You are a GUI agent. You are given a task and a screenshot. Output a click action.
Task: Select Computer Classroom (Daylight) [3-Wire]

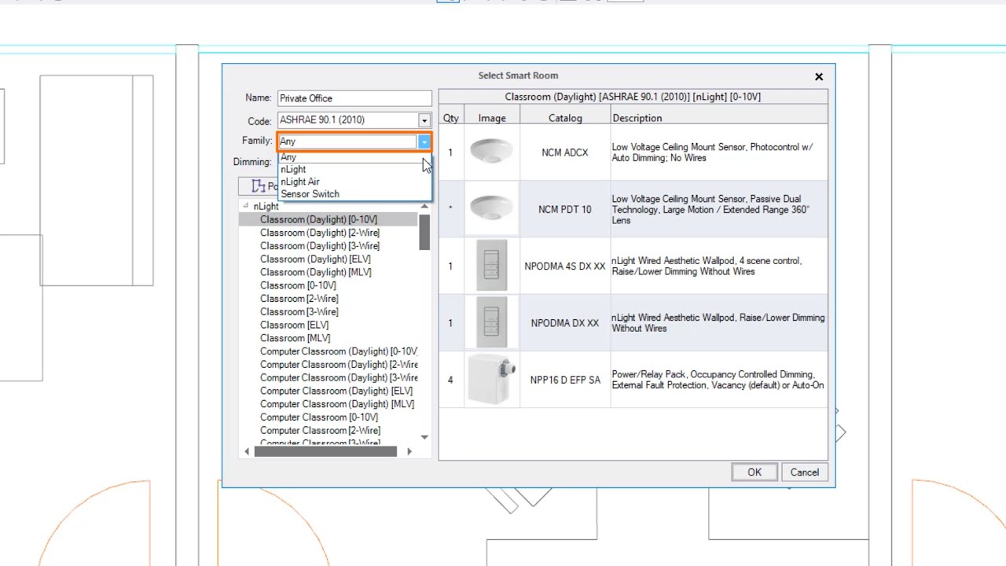(x=339, y=378)
